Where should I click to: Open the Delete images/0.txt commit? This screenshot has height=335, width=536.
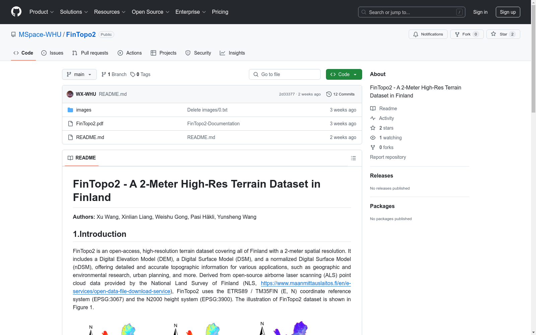point(207,110)
